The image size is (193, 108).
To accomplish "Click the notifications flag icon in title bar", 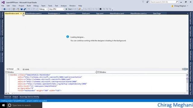I will [143, 2].
